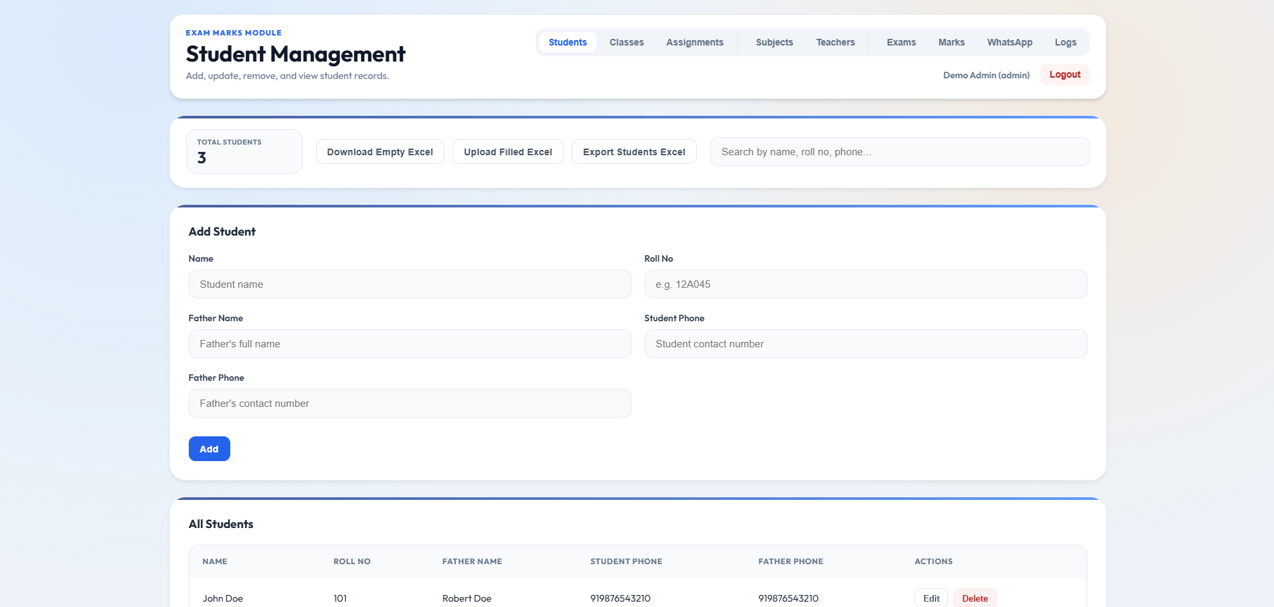
Task: Focus the student search box
Action: click(900, 152)
